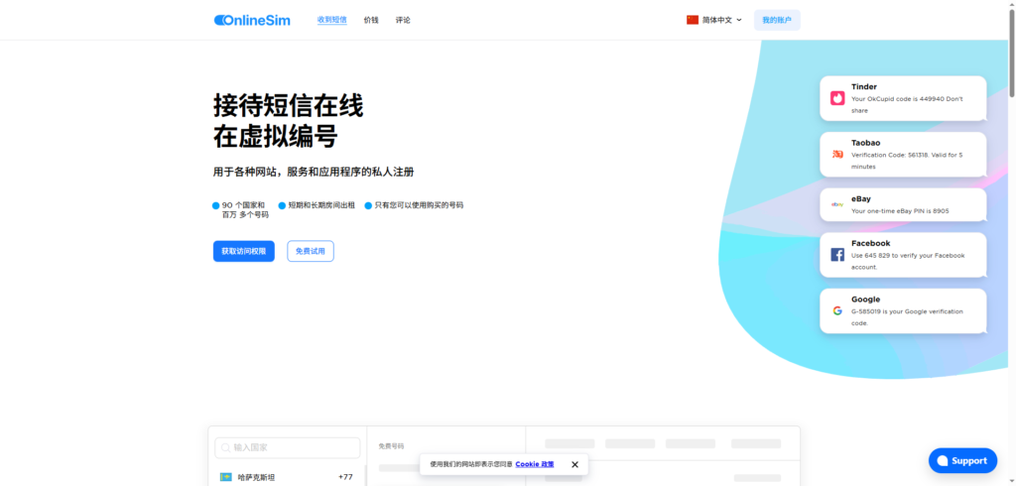Click the China flag icon

693,20
